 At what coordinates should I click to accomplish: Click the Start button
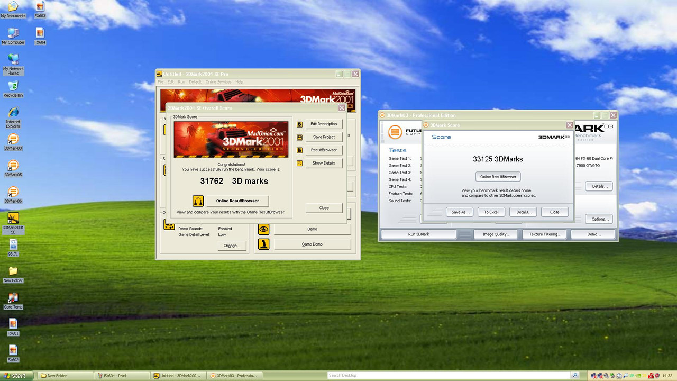tap(16, 376)
